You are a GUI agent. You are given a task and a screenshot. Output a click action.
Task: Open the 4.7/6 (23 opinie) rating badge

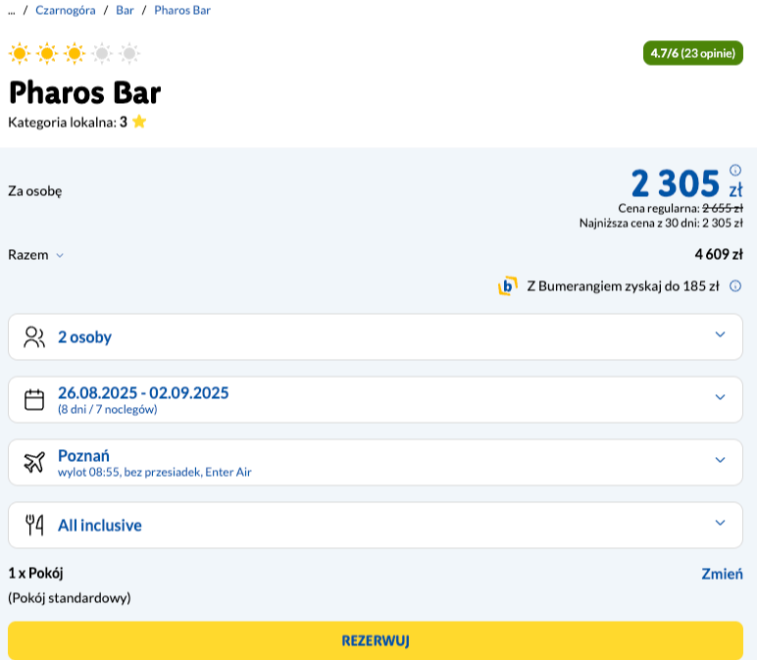coord(693,53)
